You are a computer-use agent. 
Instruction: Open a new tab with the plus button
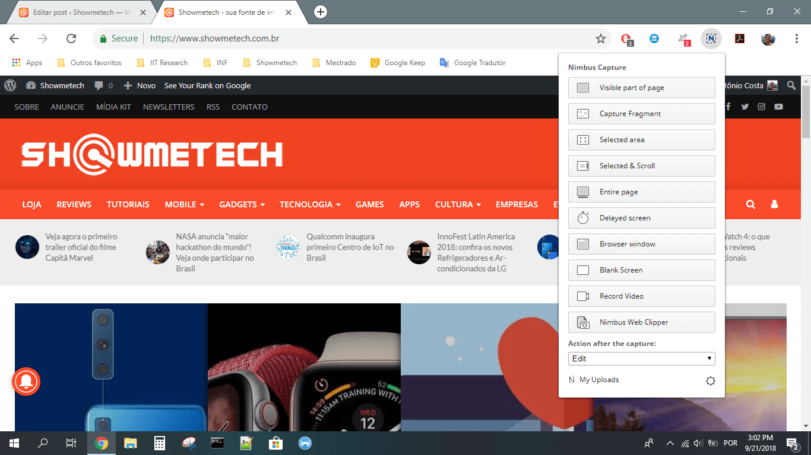coord(320,12)
